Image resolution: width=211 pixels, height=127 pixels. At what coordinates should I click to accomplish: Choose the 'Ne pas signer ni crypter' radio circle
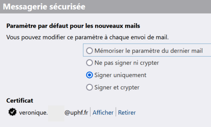coord(90,63)
